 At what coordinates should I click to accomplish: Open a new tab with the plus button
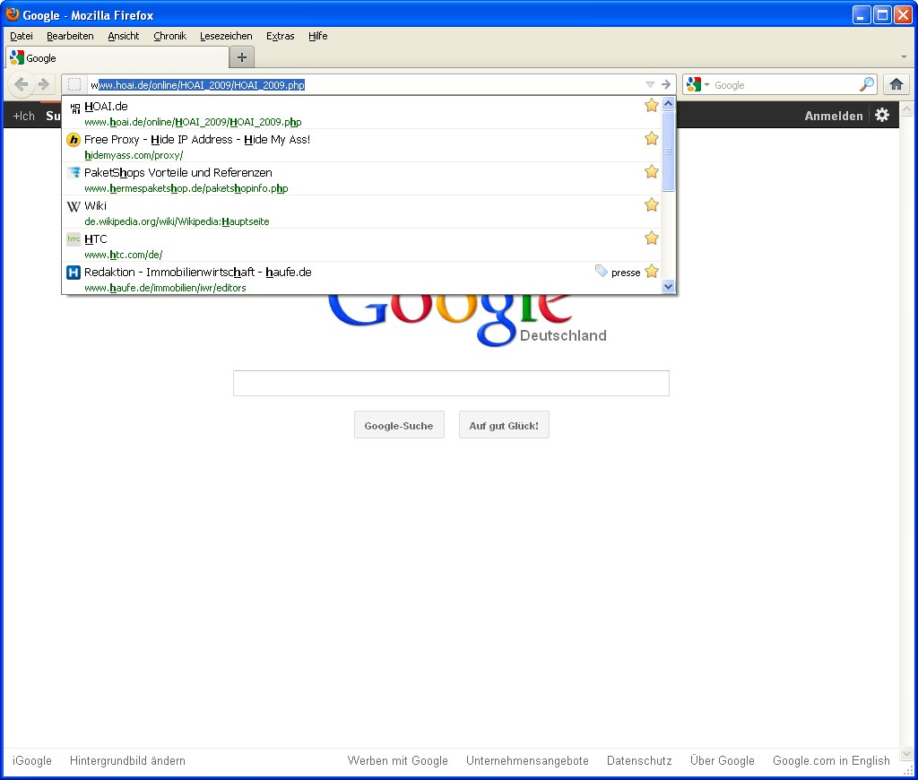(242, 57)
